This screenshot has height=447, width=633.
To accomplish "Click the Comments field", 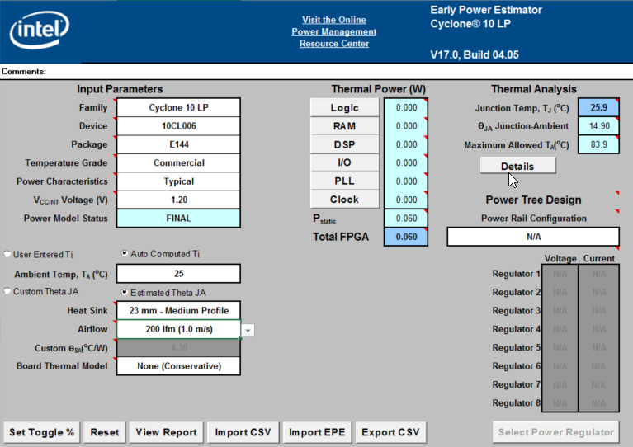I will 317,72.
